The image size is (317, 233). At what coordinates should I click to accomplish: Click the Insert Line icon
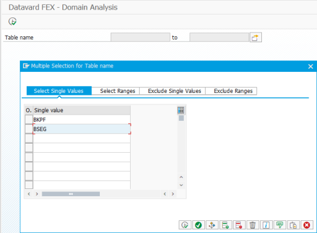pos(226,225)
